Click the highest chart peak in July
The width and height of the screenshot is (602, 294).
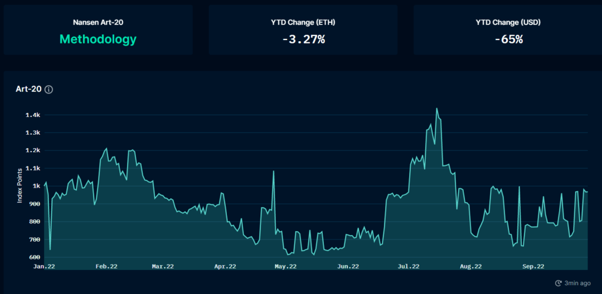point(437,109)
